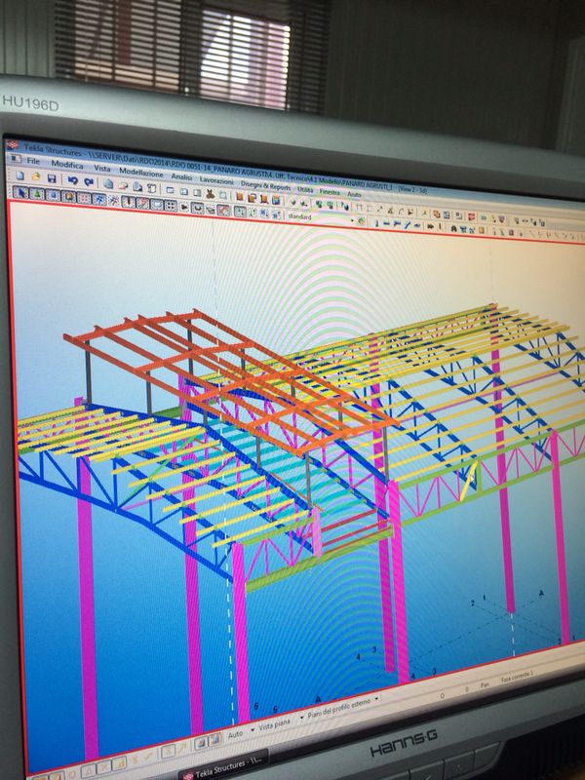Viewport: 585px width, 780px height.
Task: Open the Analisi menu
Action: [181, 176]
